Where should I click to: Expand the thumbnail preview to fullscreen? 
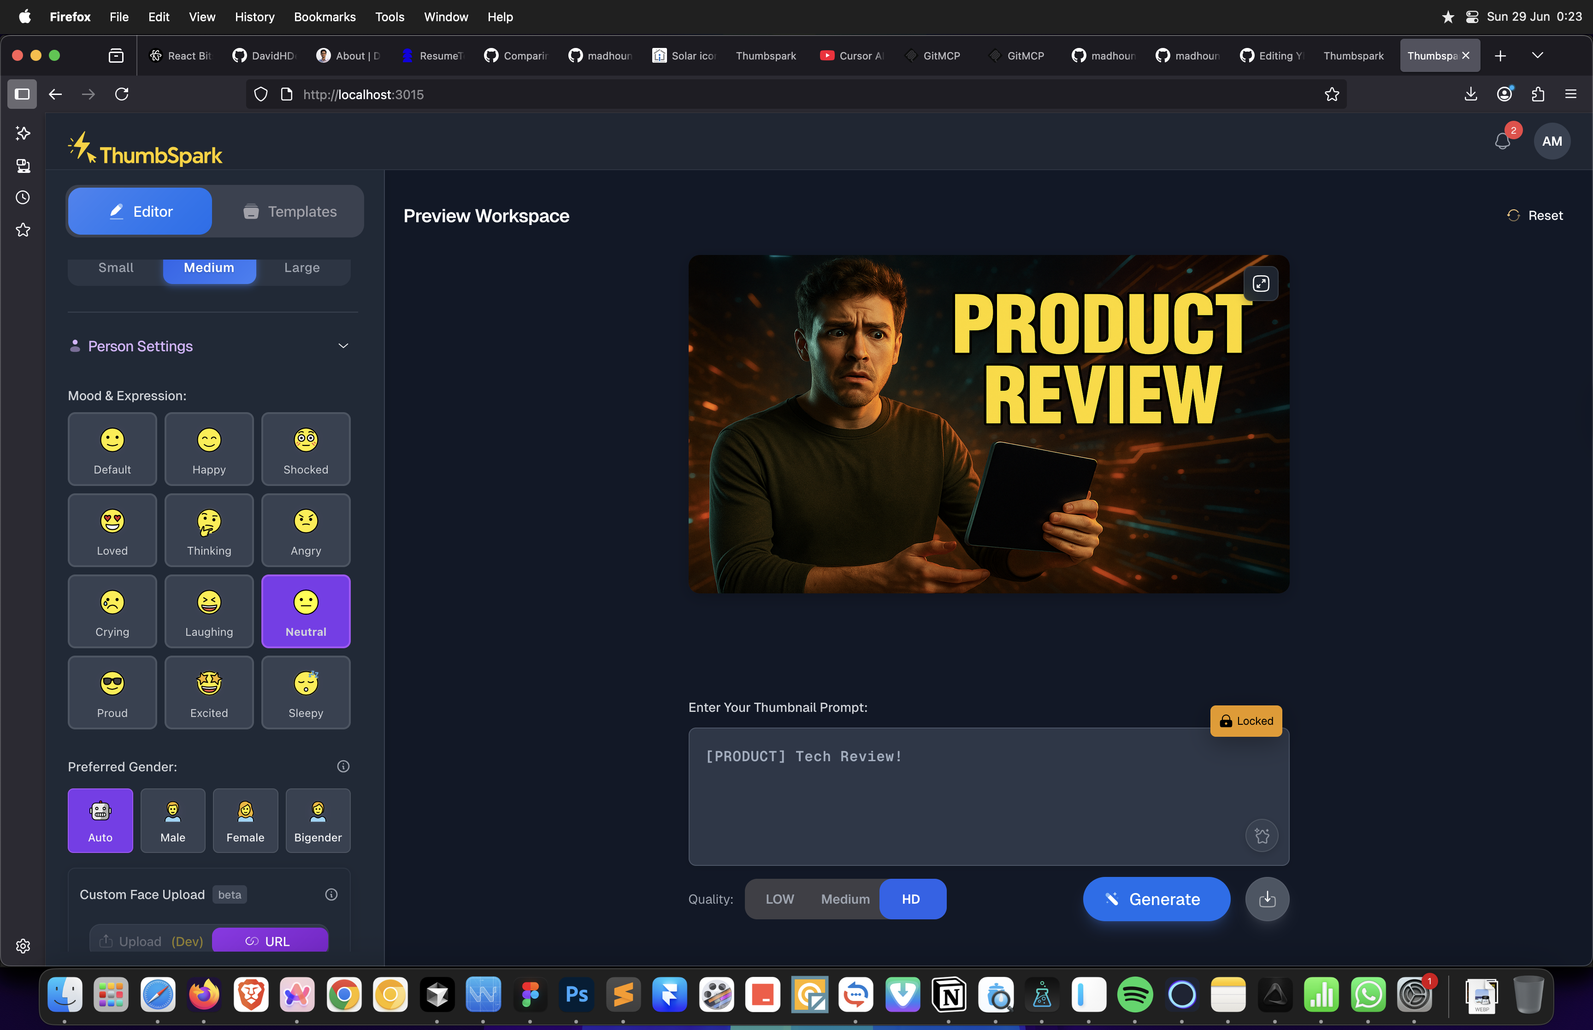1260,284
